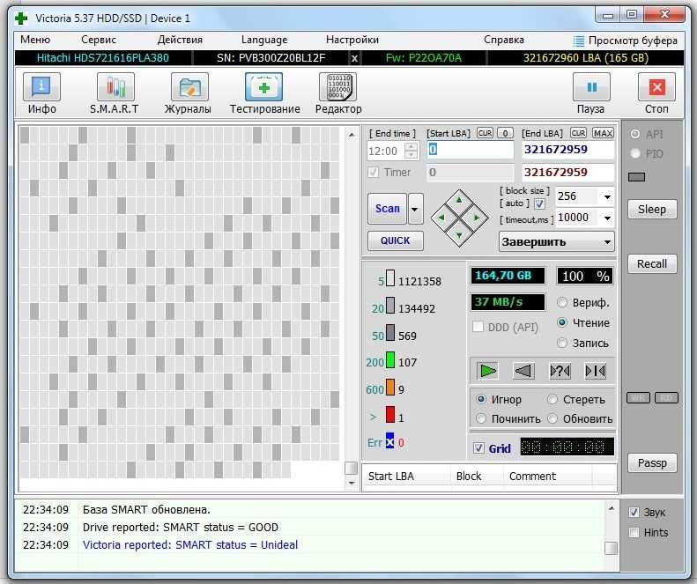Click the left arrow of the navigation diamond
The width and height of the screenshot is (697, 584).
(x=441, y=218)
